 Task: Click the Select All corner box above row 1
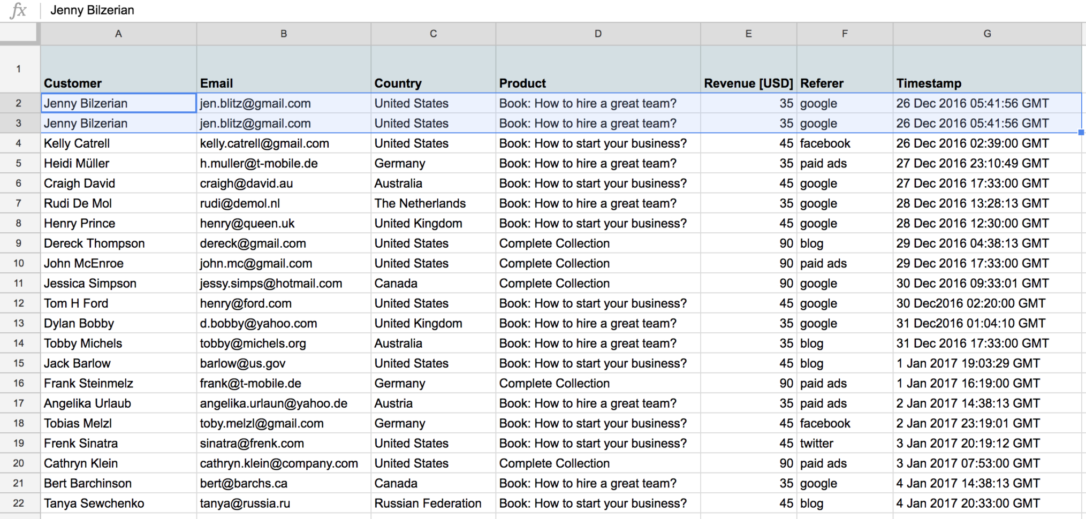pyautogui.click(x=19, y=33)
